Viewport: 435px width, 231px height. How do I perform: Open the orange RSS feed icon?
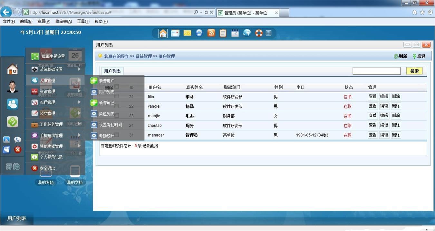point(211,33)
